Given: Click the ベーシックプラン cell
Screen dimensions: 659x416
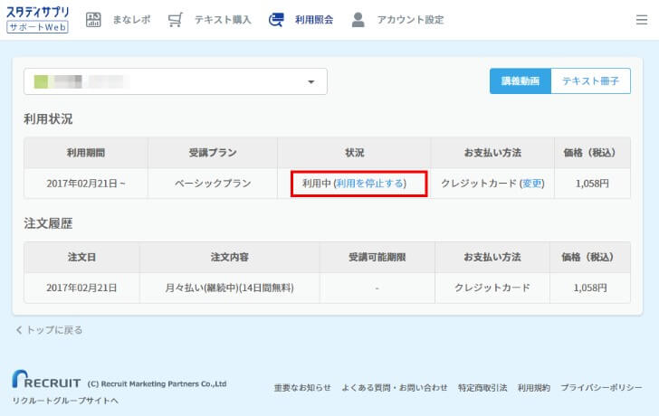Looking at the screenshot, I should tap(213, 184).
